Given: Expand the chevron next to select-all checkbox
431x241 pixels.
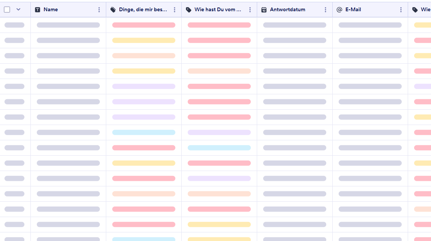Looking at the screenshot, I should 18,9.
